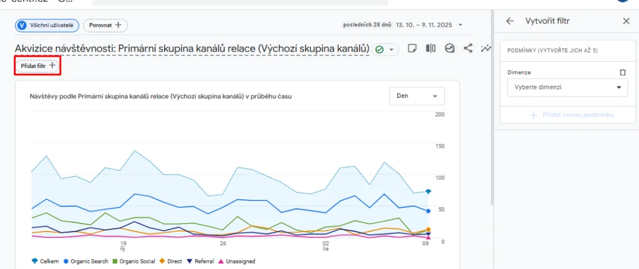Viewport: 639px width, 269px height.
Task: Click the blue V avatar icon
Action: [22, 25]
